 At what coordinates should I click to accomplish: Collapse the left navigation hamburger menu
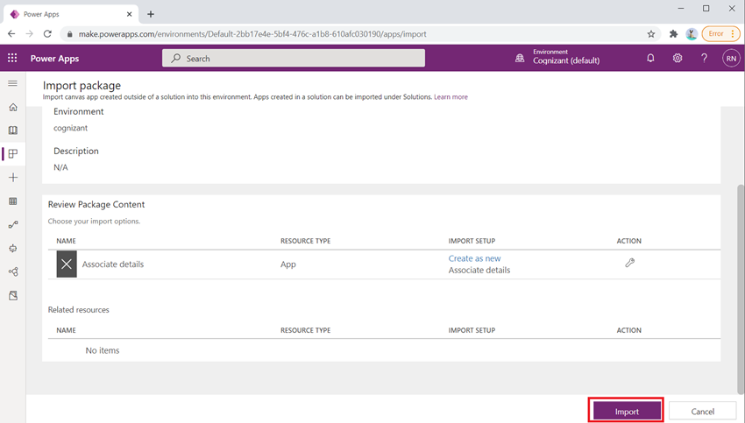(13, 83)
